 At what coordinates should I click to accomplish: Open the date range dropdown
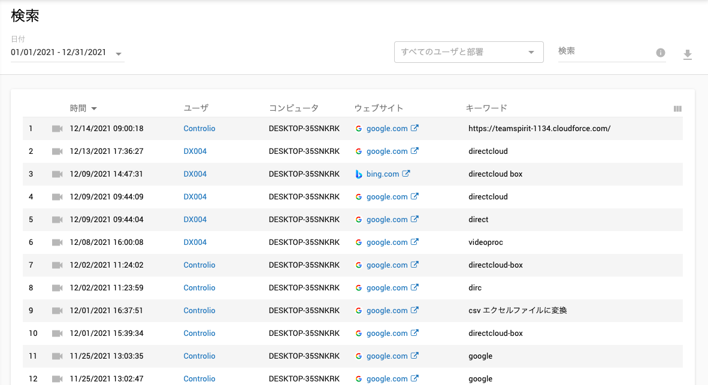point(67,53)
